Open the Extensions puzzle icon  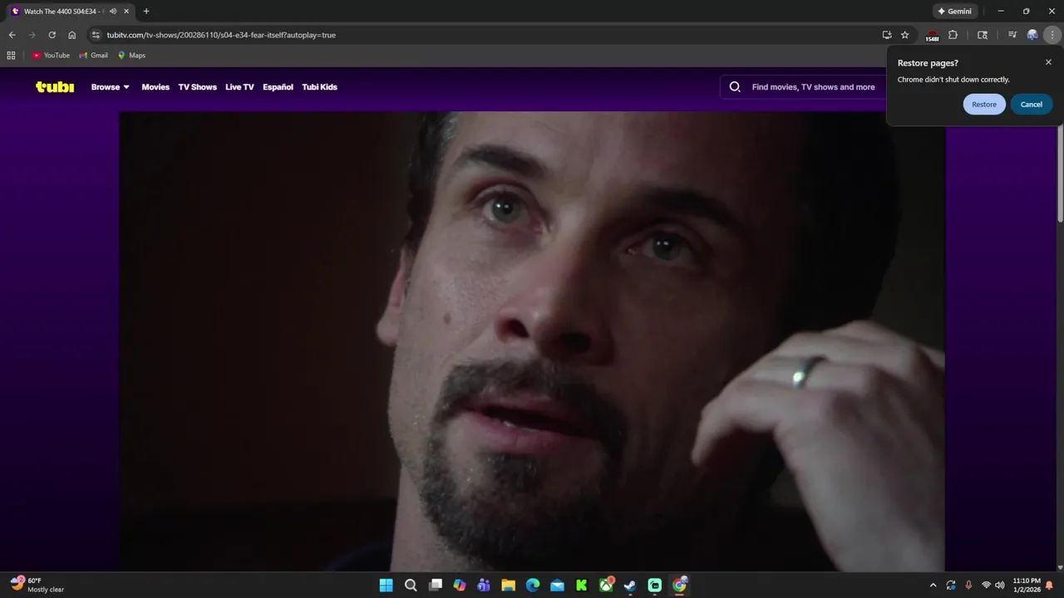point(953,35)
